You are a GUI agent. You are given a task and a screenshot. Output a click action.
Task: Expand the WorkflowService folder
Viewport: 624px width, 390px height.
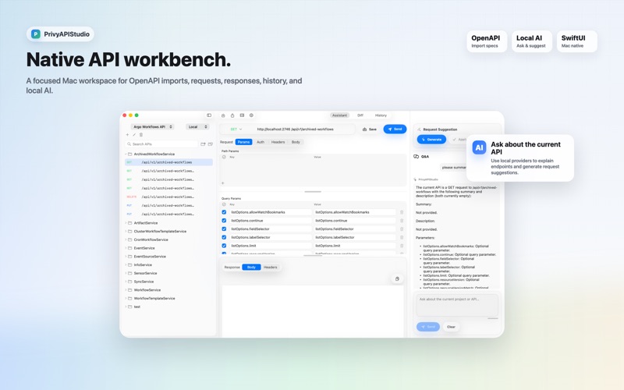[126, 289]
